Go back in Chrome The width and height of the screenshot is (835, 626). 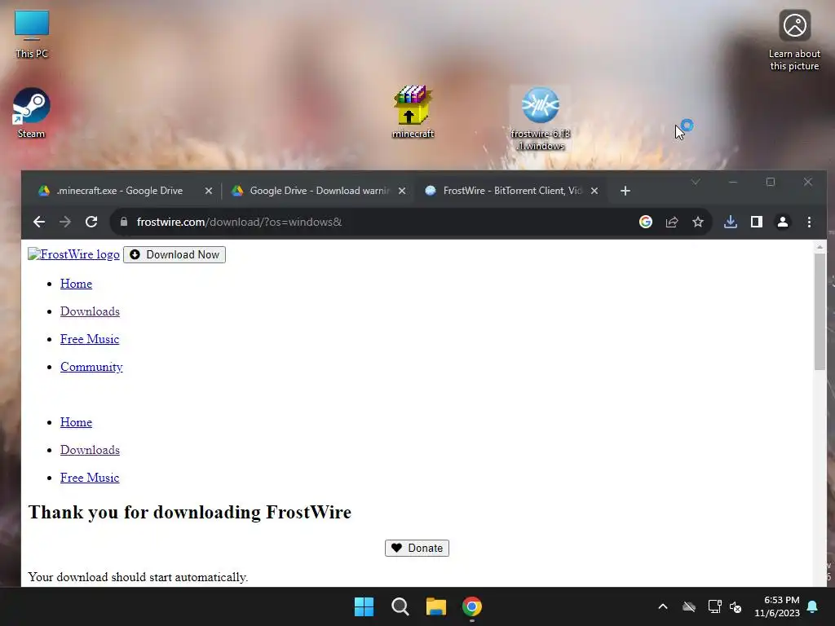[39, 222]
